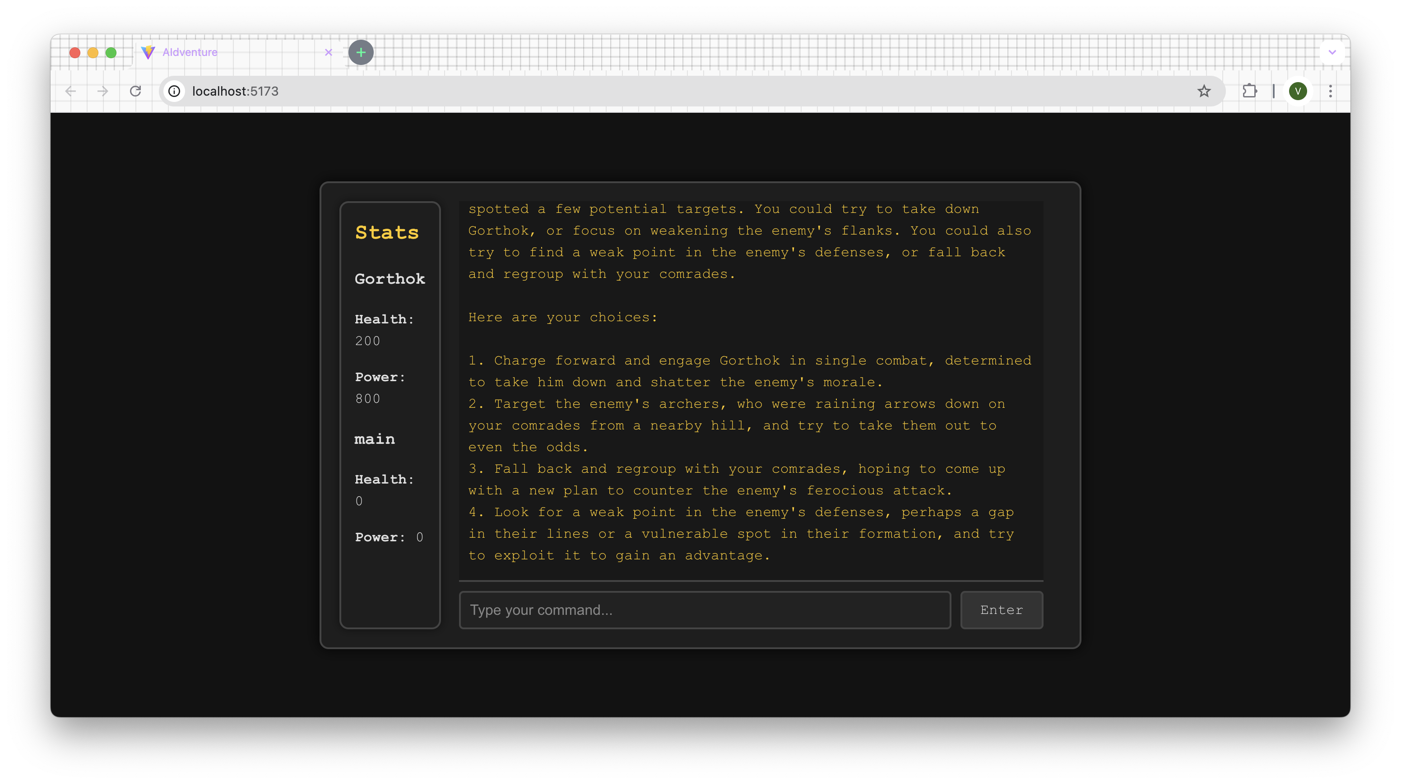
Task: Open site information from the address bar icon
Action: (173, 91)
